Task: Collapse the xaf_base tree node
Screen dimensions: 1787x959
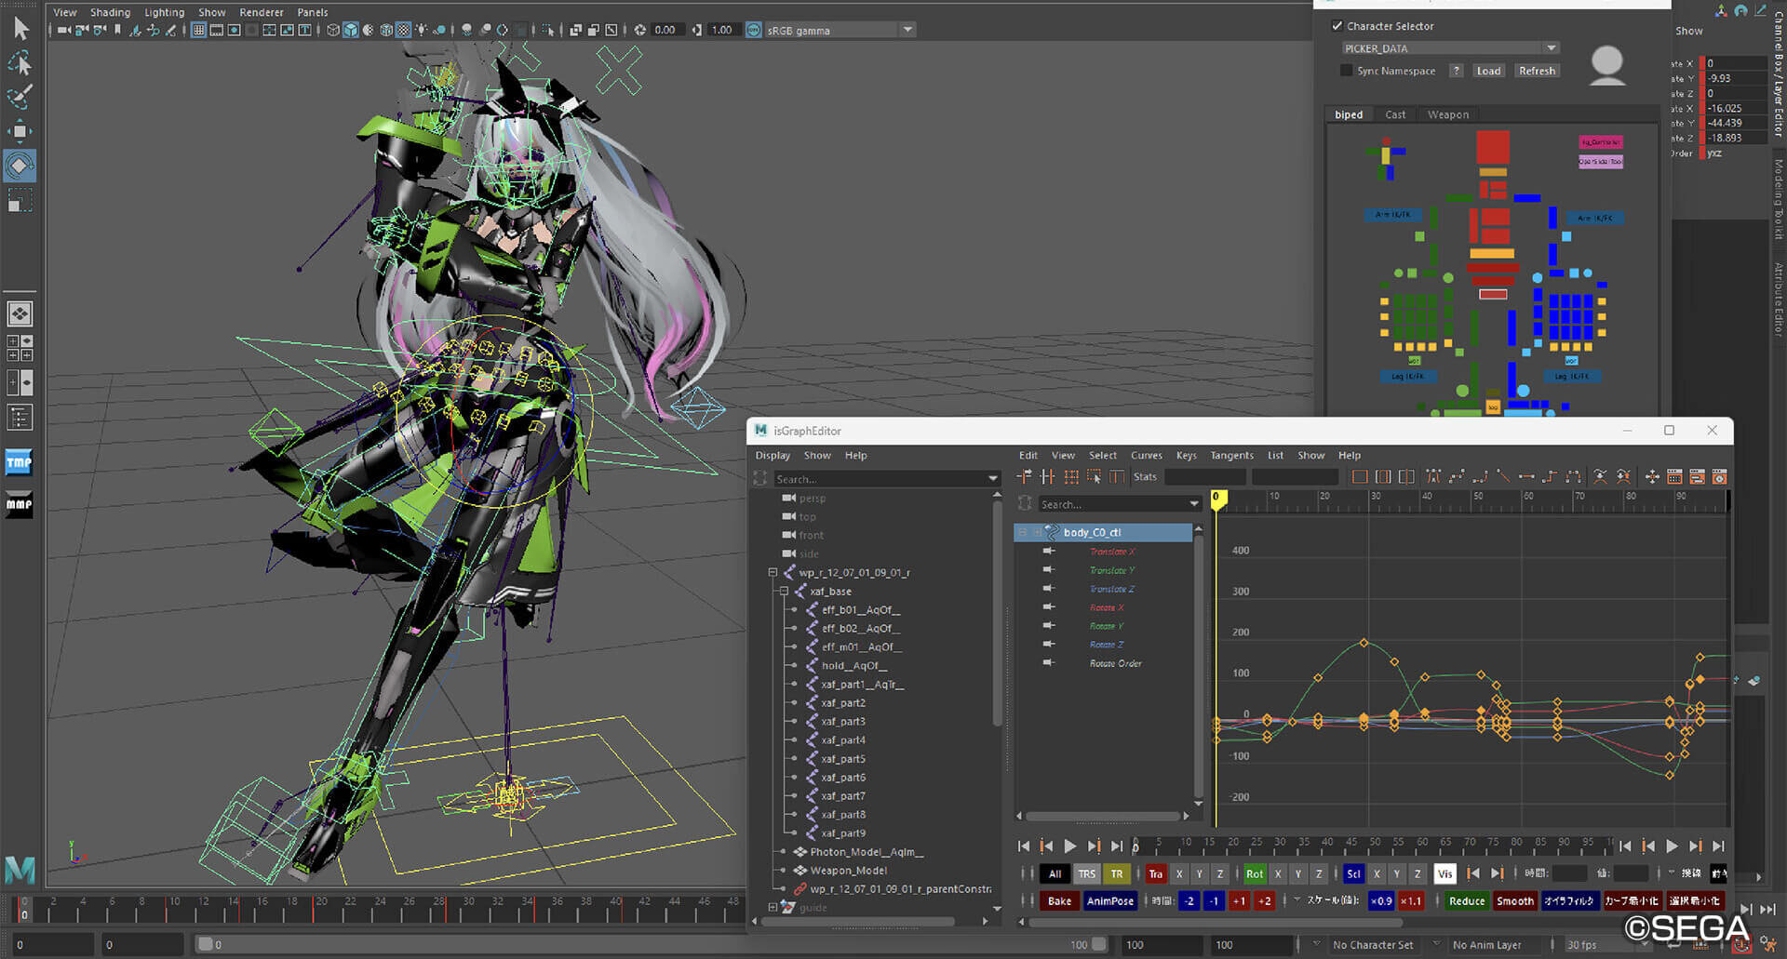Action: (x=784, y=592)
